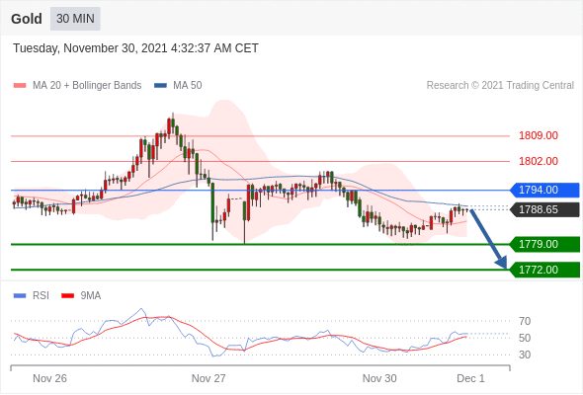Select the 1794.00 blue pivot price tag
The image size is (583, 395).
544,190
